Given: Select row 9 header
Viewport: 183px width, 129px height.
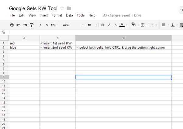Looking at the screenshot, I should 5,77.
